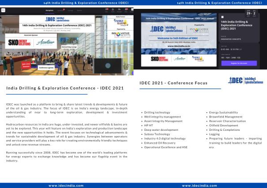
Task: Click the Oilfield Development bullet
Action: point(223,125)
